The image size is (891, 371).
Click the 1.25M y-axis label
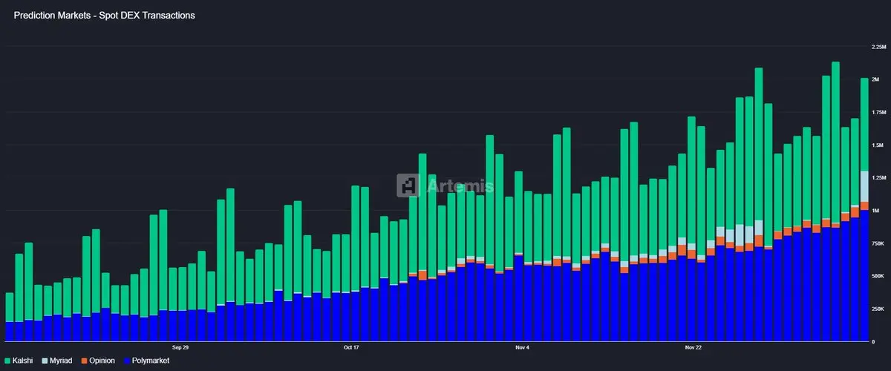pos(879,177)
